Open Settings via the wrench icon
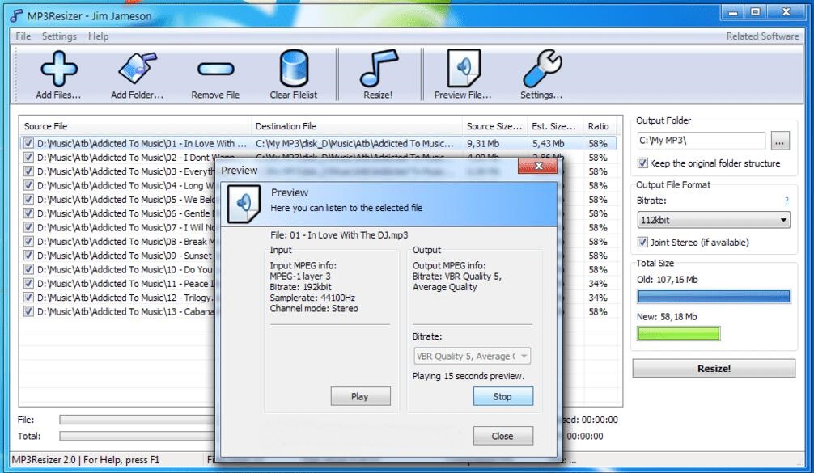Screen dimensions: 814x473 coord(541,69)
